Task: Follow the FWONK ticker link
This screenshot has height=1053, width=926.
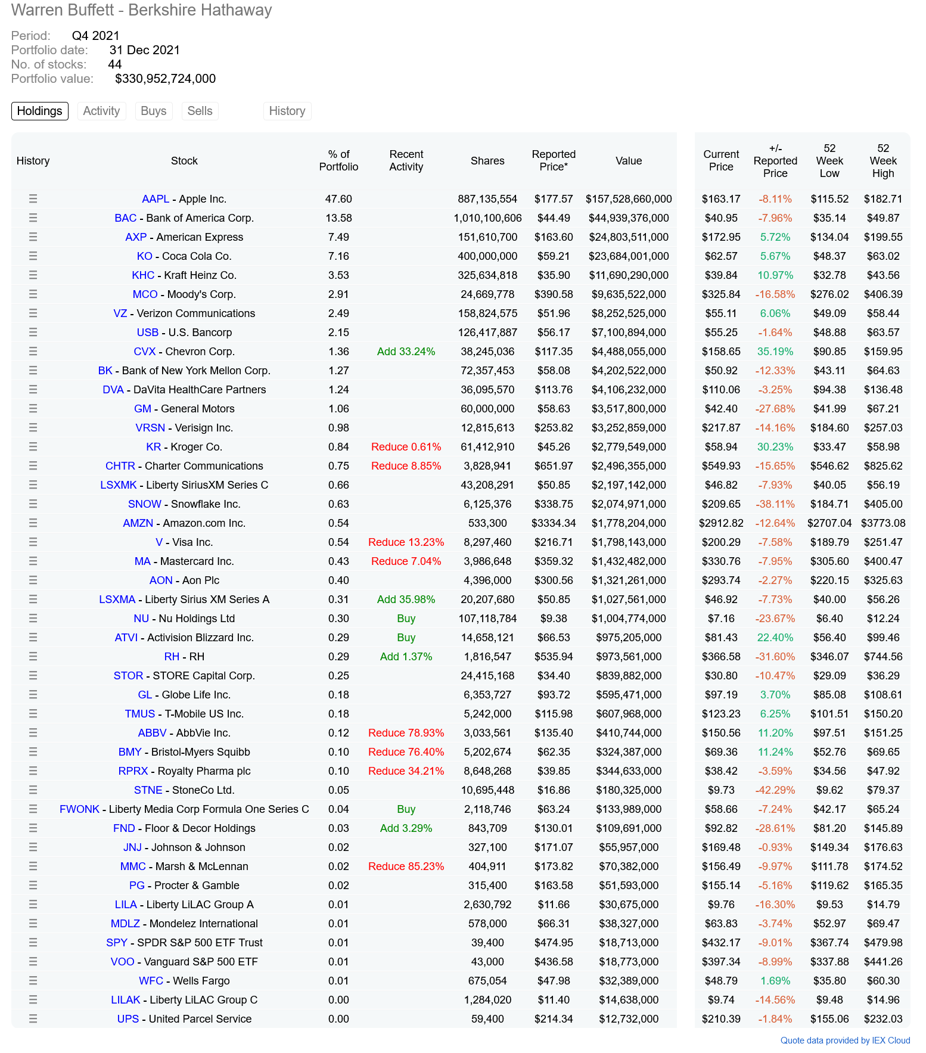Action: tap(79, 809)
